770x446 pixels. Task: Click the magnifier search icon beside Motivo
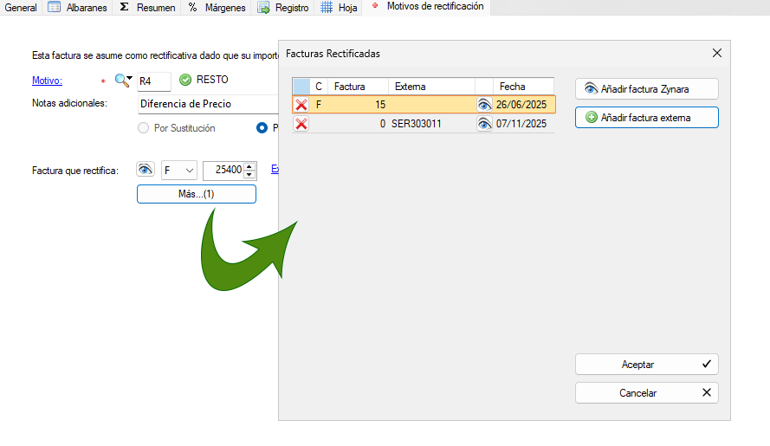pyautogui.click(x=121, y=81)
